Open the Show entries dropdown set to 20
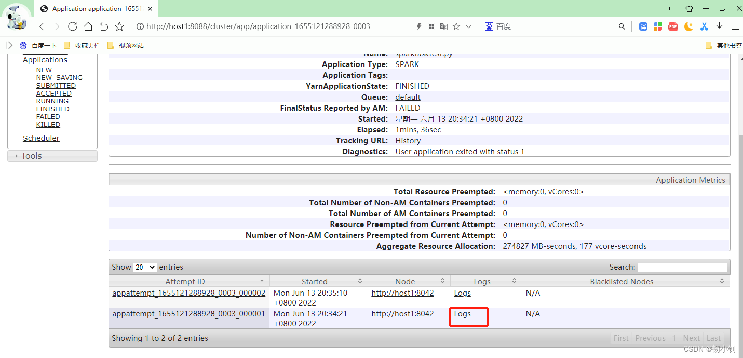Image resolution: width=743 pixels, height=358 pixels. tap(144, 267)
